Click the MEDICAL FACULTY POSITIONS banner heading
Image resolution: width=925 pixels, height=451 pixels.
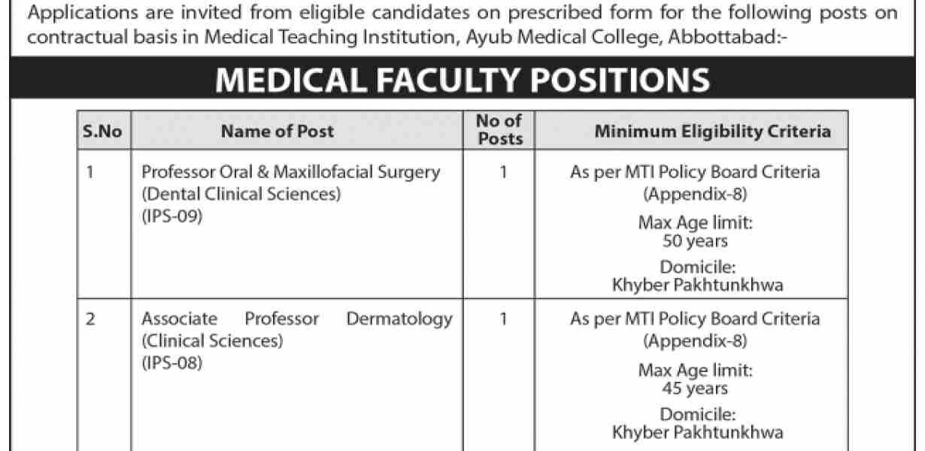click(462, 81)
